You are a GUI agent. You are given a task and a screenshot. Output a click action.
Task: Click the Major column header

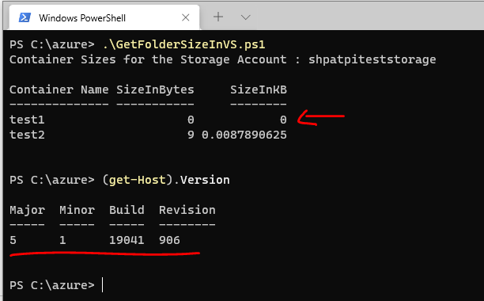27,210
